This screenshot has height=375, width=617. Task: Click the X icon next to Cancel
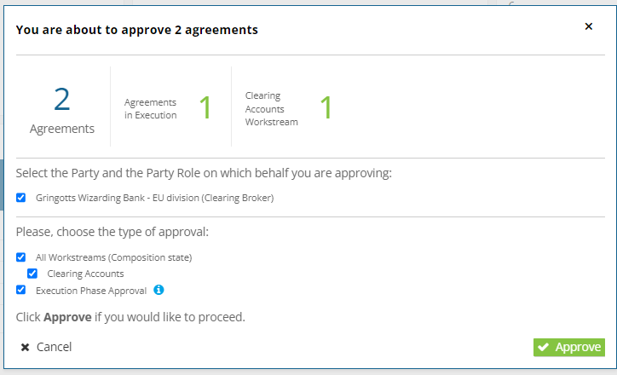click(26, 347)
